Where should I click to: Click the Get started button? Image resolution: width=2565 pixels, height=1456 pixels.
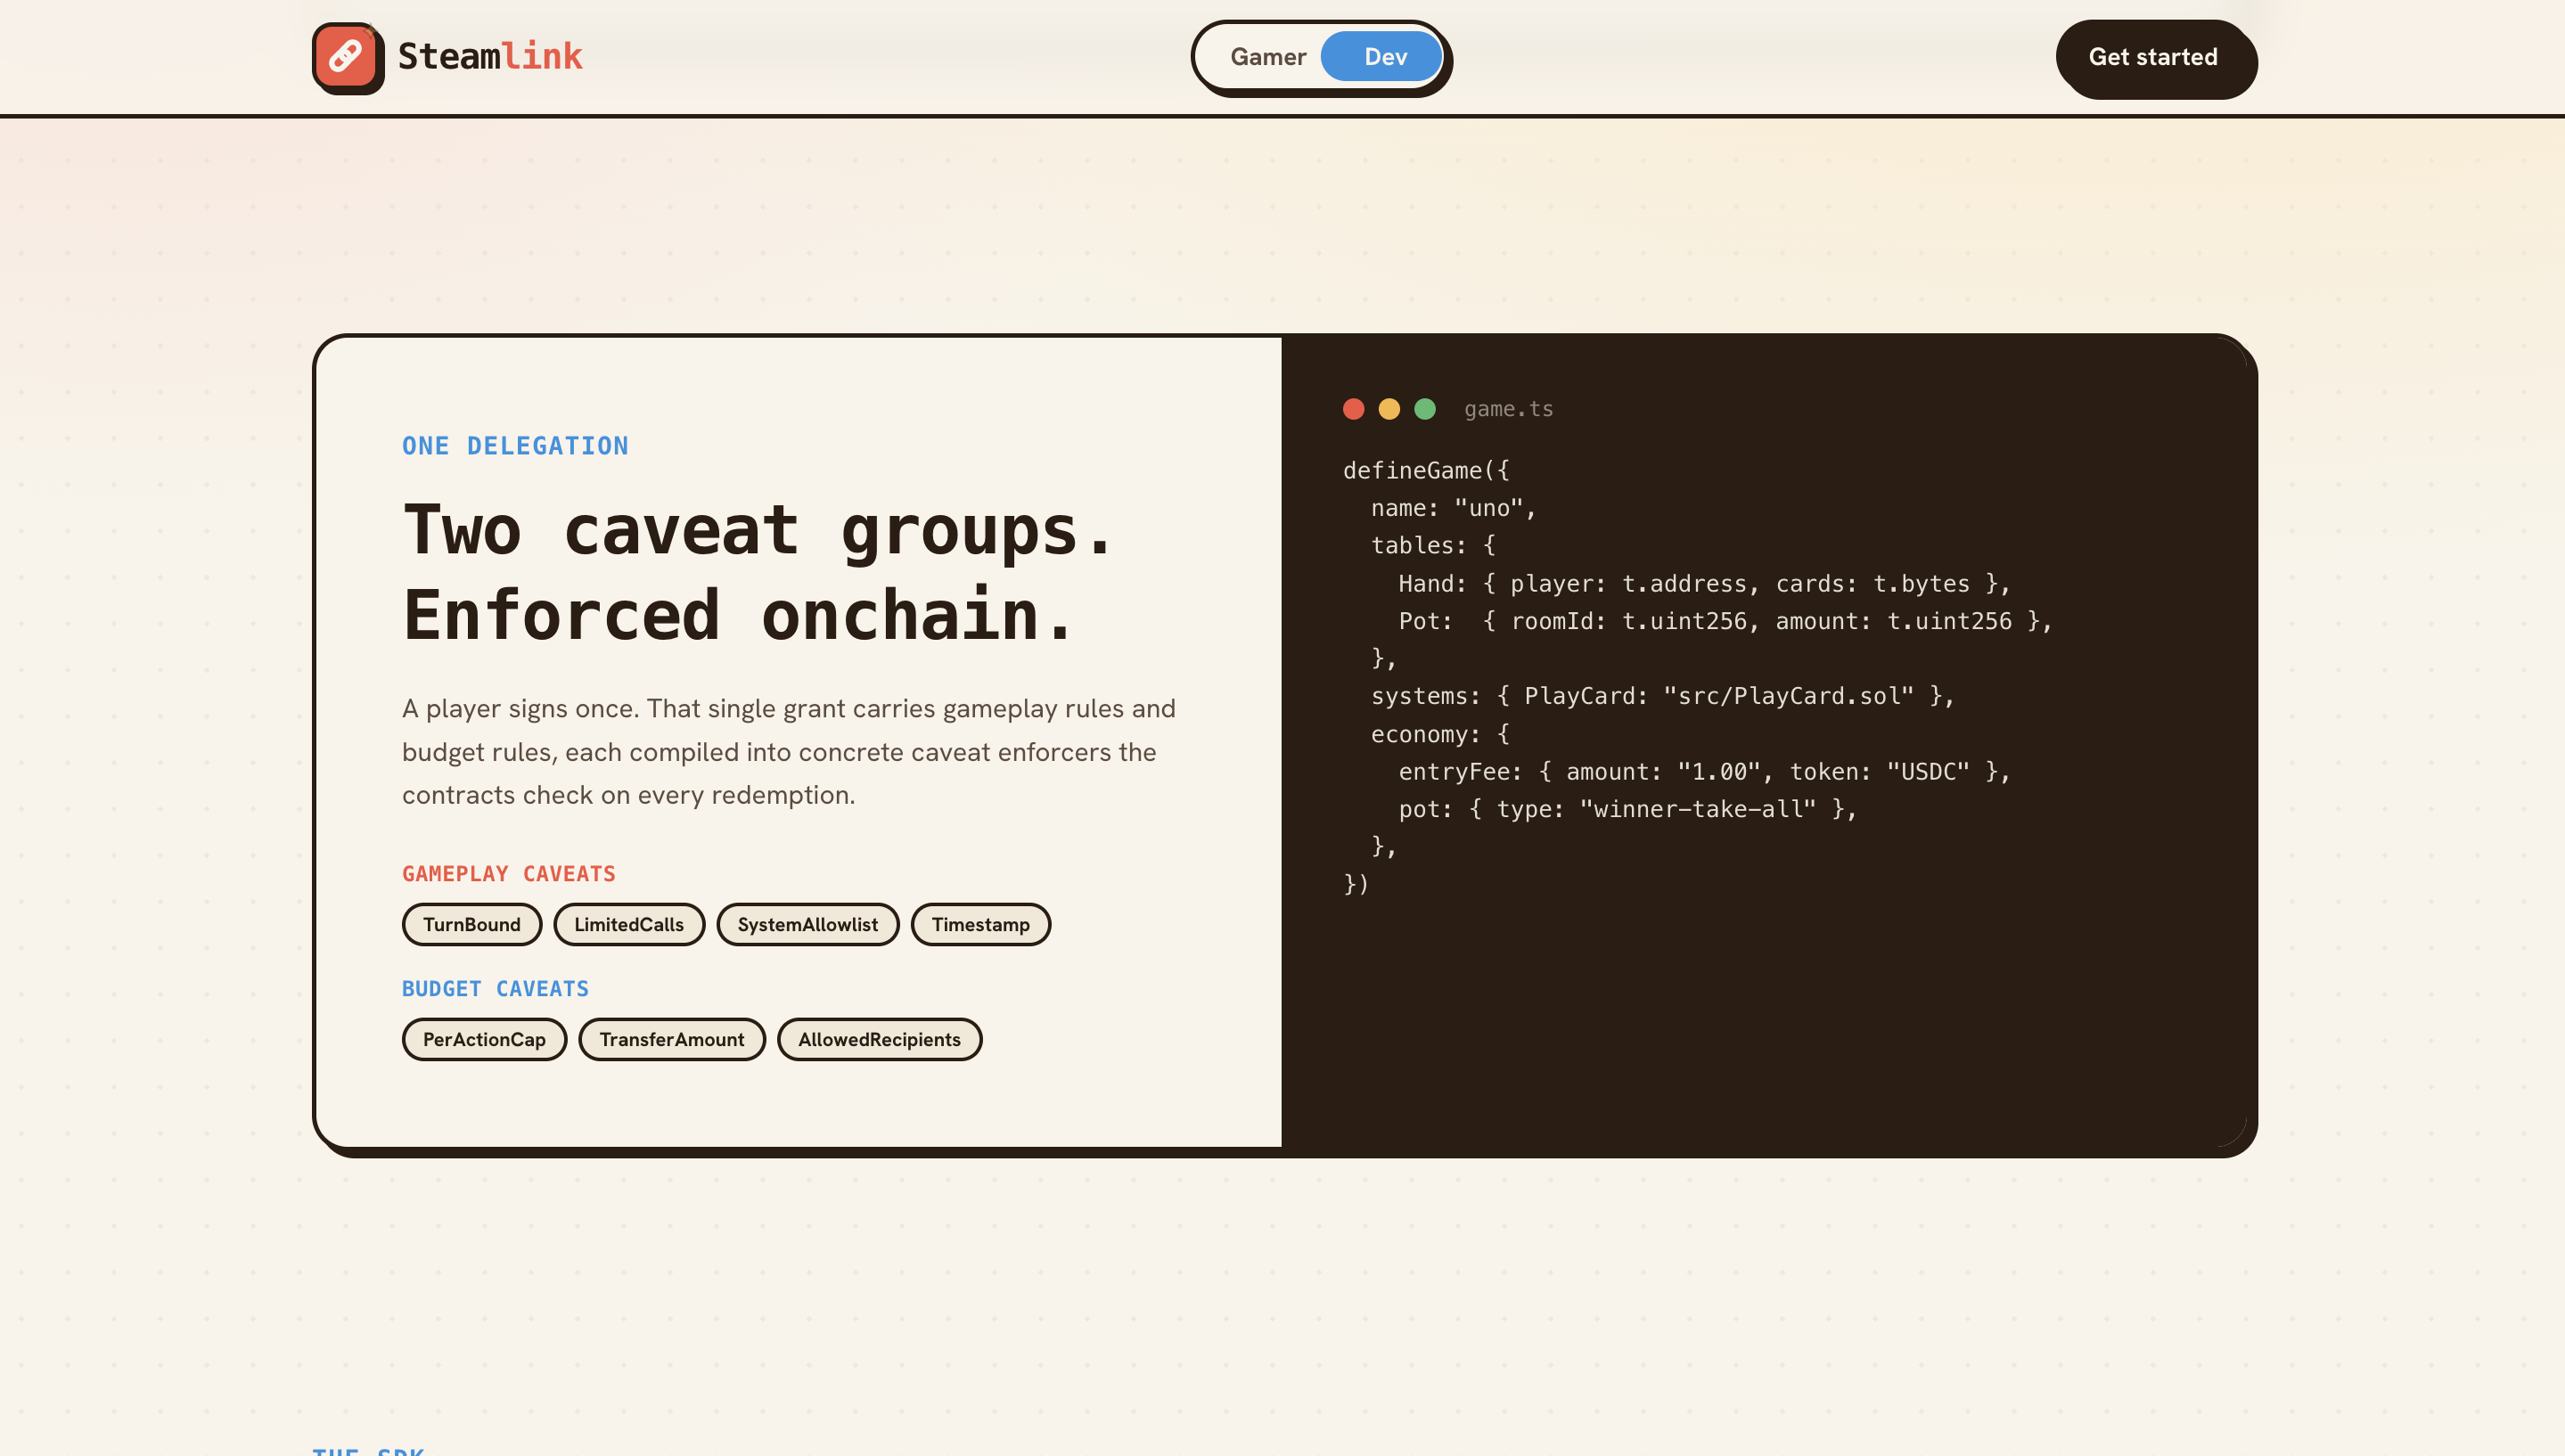pos(2154,57)
